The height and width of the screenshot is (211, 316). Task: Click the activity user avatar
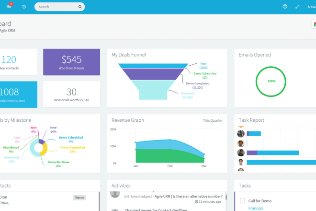pos(115,194)
